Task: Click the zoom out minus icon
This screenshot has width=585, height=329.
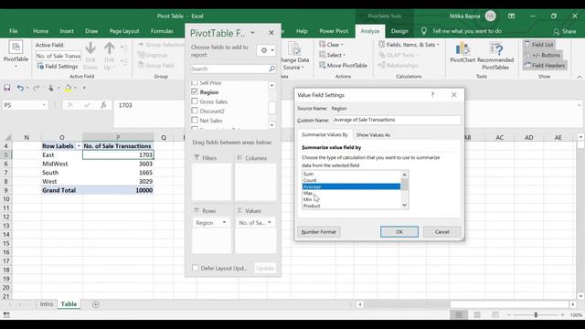Action: coord(508,314)
